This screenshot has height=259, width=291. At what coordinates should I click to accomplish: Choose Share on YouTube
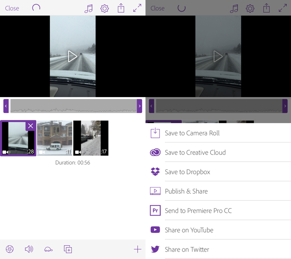coord(218,230)
